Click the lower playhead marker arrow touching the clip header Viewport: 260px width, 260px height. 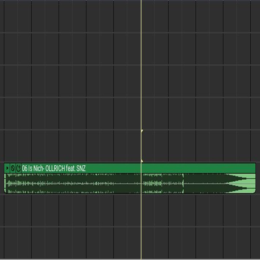(x=142, y=161)
